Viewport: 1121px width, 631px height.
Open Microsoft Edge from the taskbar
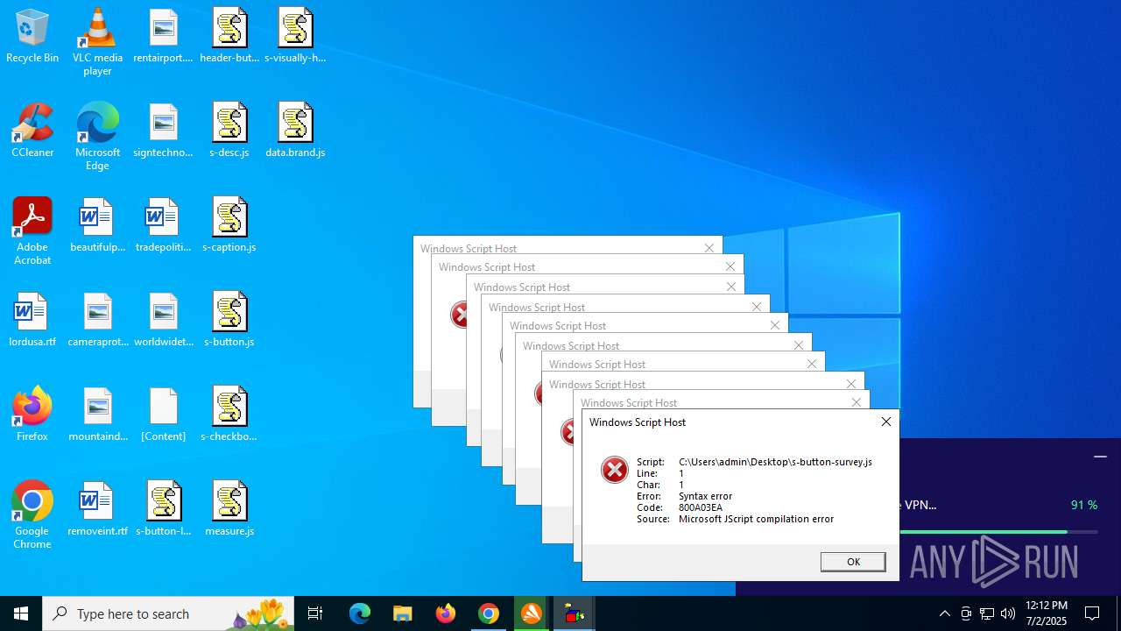tap(360, 613)
